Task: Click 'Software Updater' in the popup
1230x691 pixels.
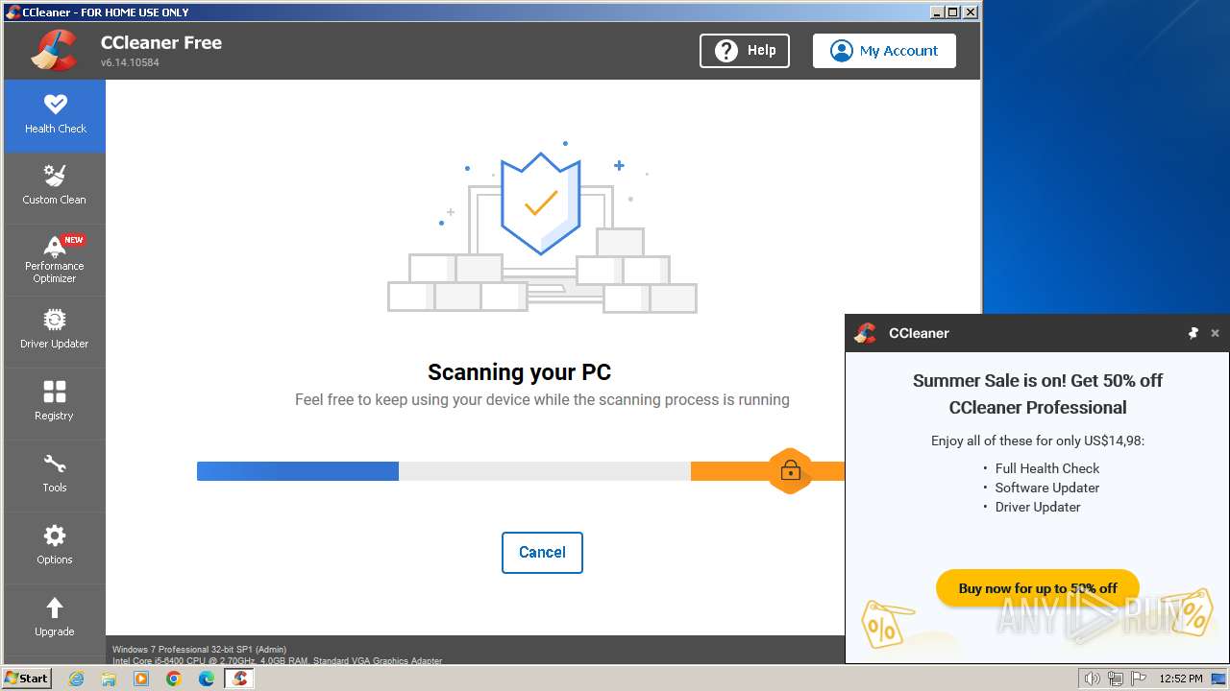Action: [1047, 488]
